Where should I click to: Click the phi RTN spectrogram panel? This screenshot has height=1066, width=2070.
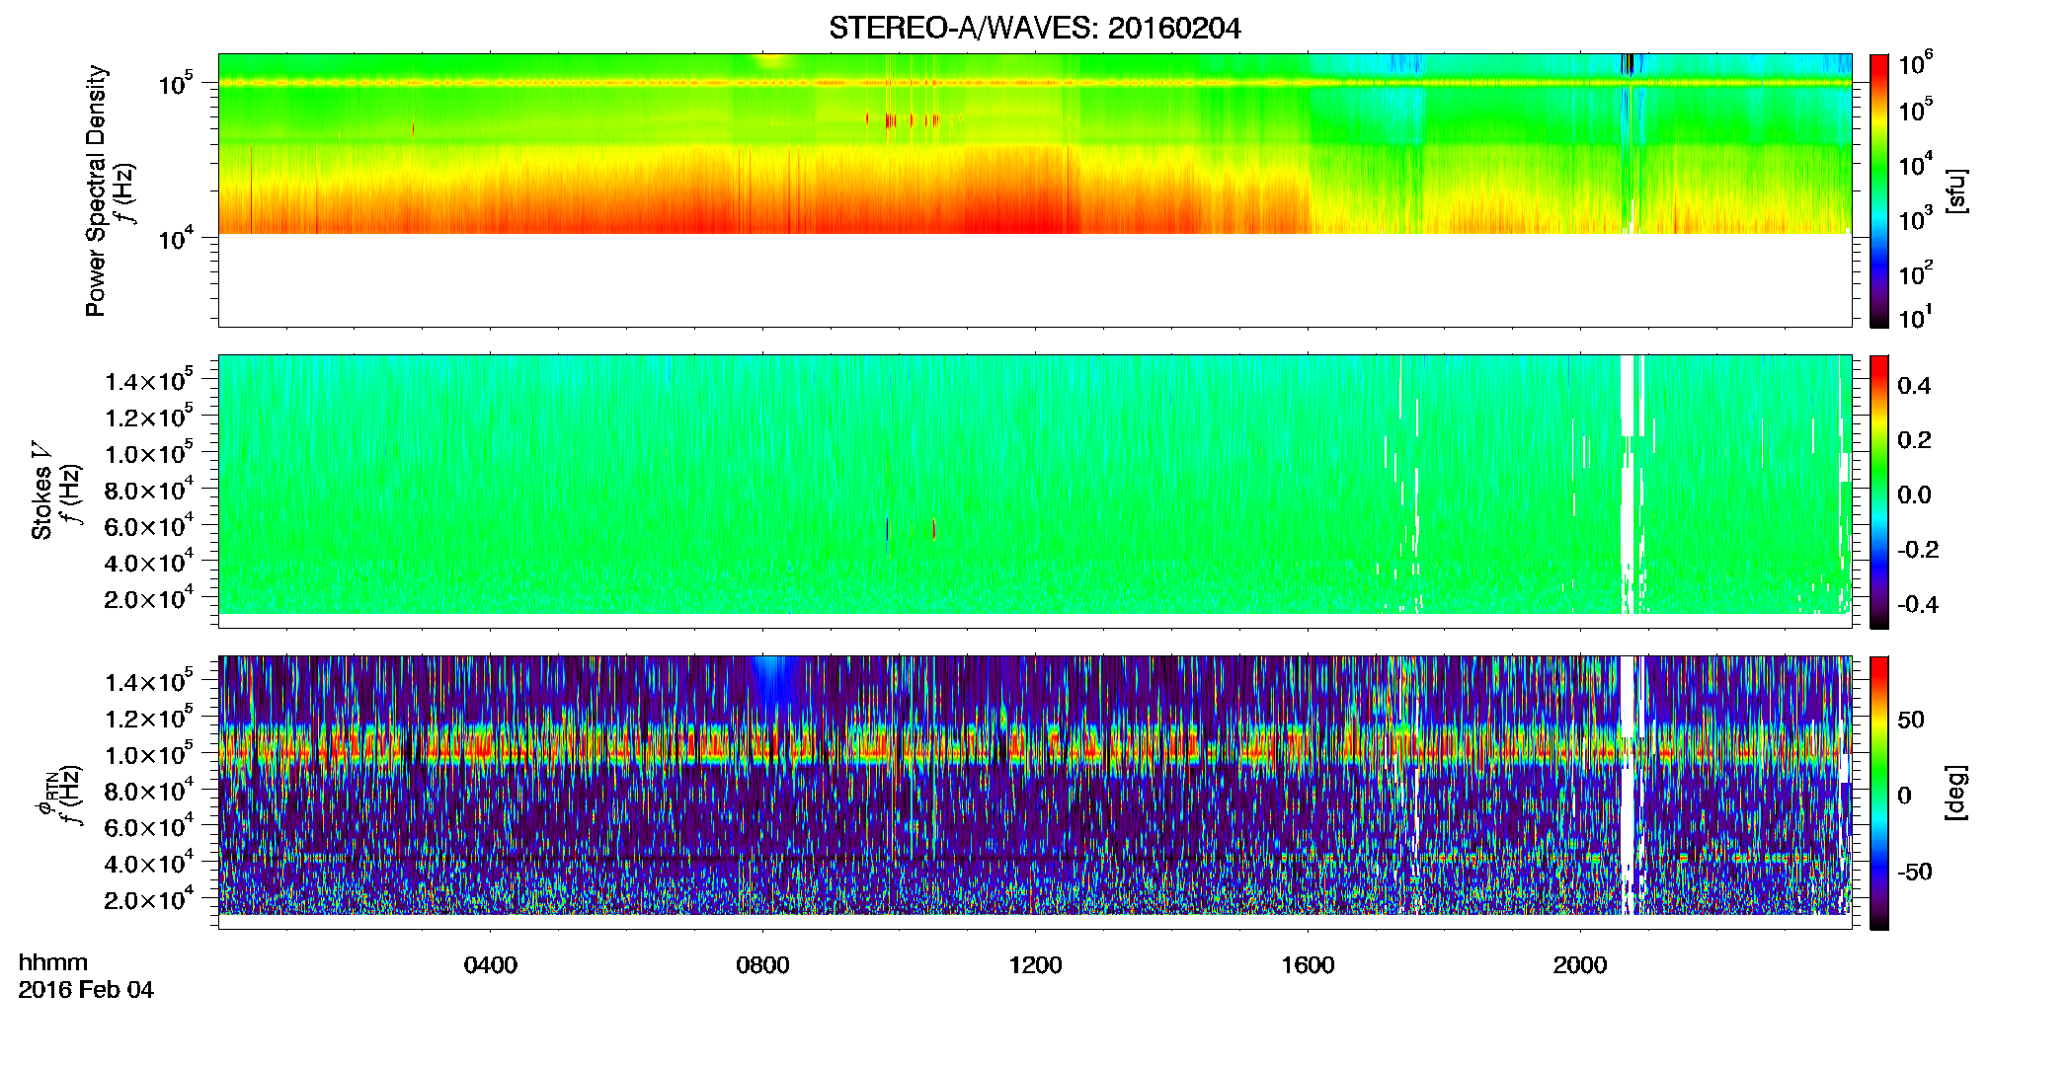point(1034,793)
